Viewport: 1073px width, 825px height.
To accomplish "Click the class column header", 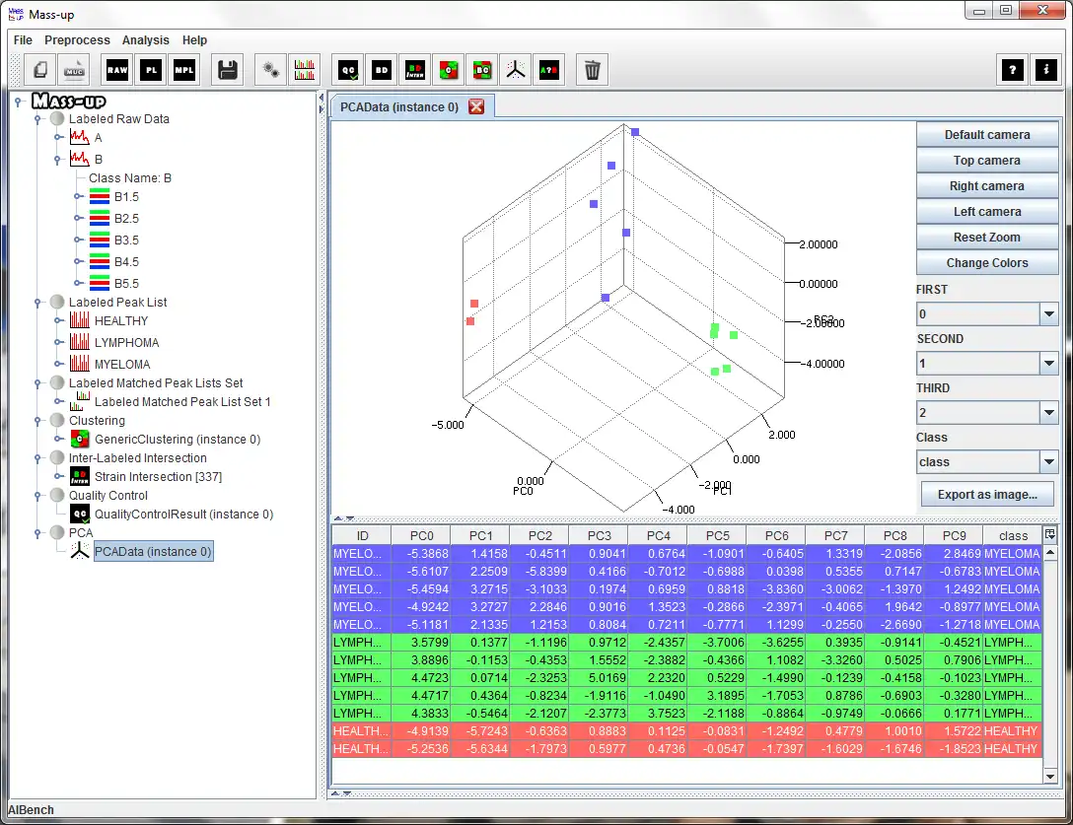I will [x=1013, y=535].
